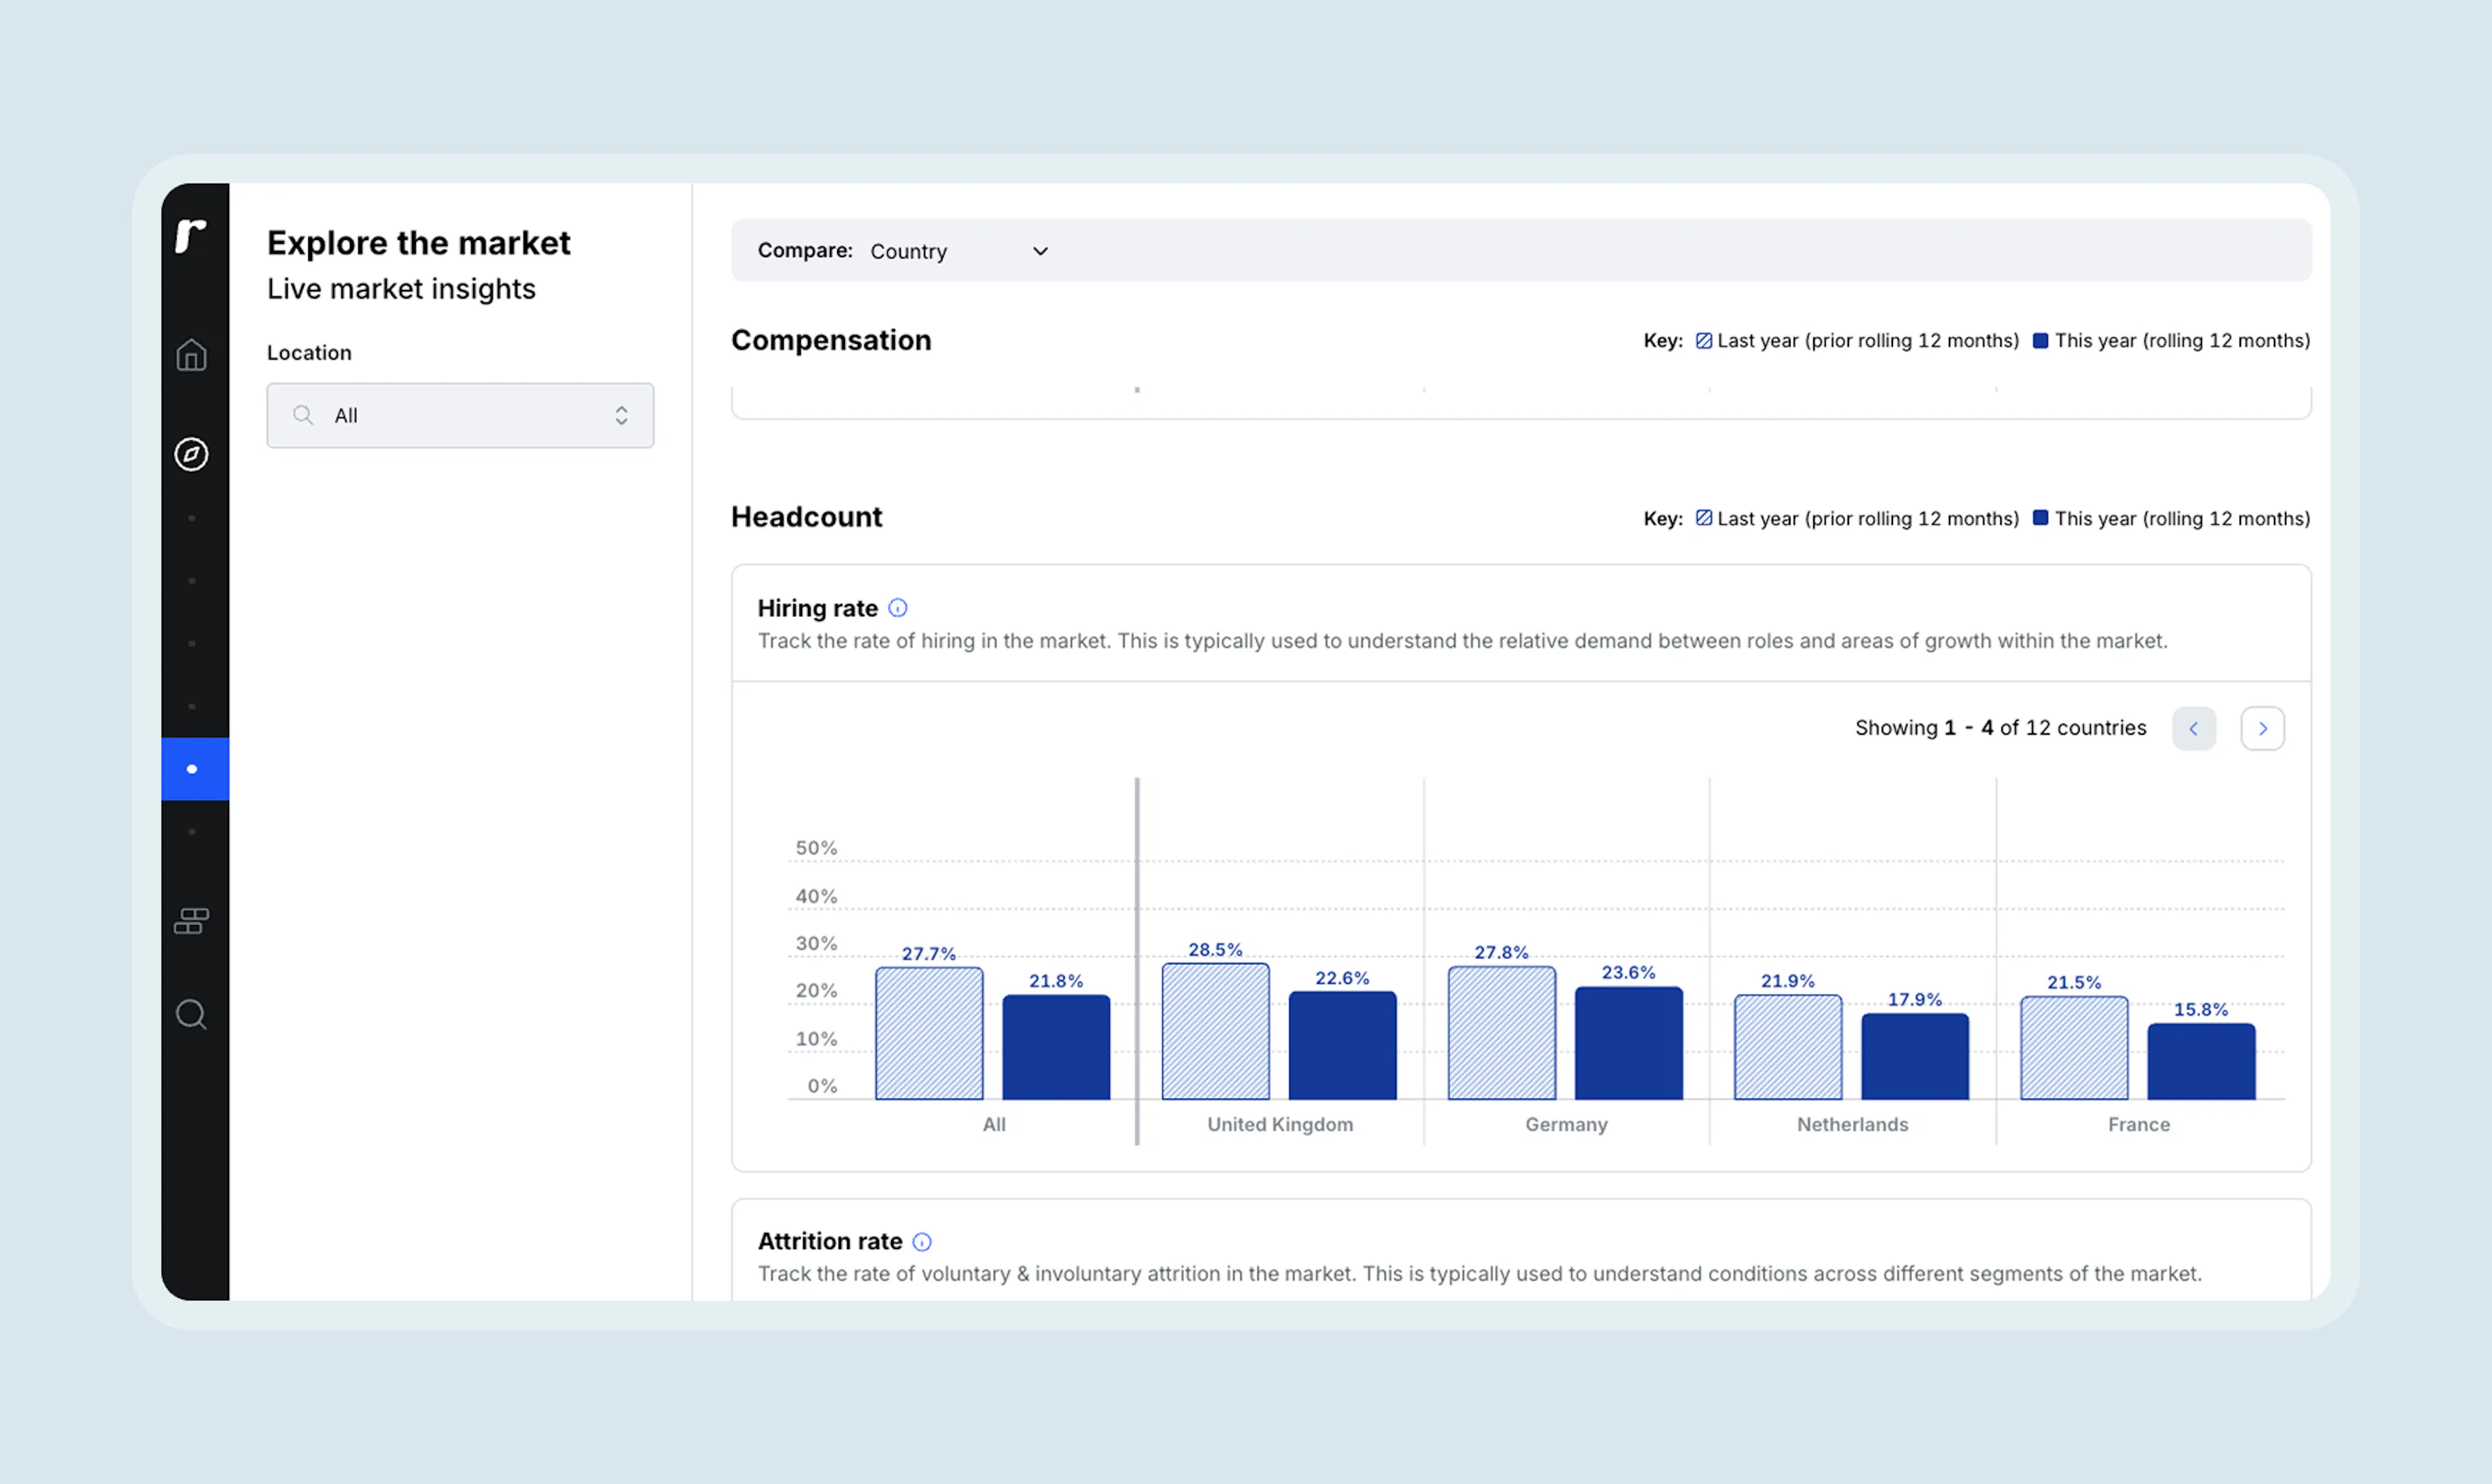Click the Headcount section heading
This screenshot has height=1484, width=2492.
[806, 517]
